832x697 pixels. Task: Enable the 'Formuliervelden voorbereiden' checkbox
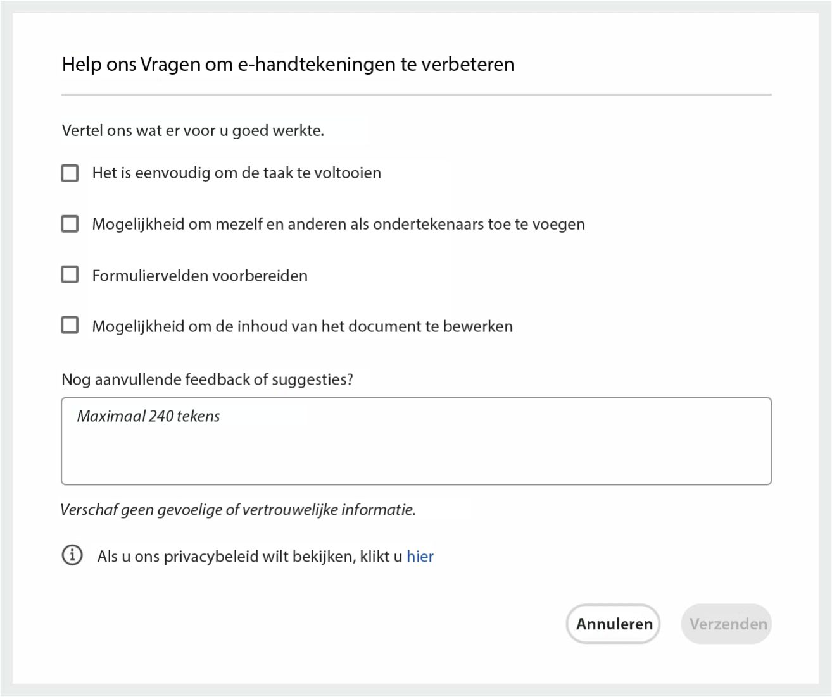[x=70, y=274]
